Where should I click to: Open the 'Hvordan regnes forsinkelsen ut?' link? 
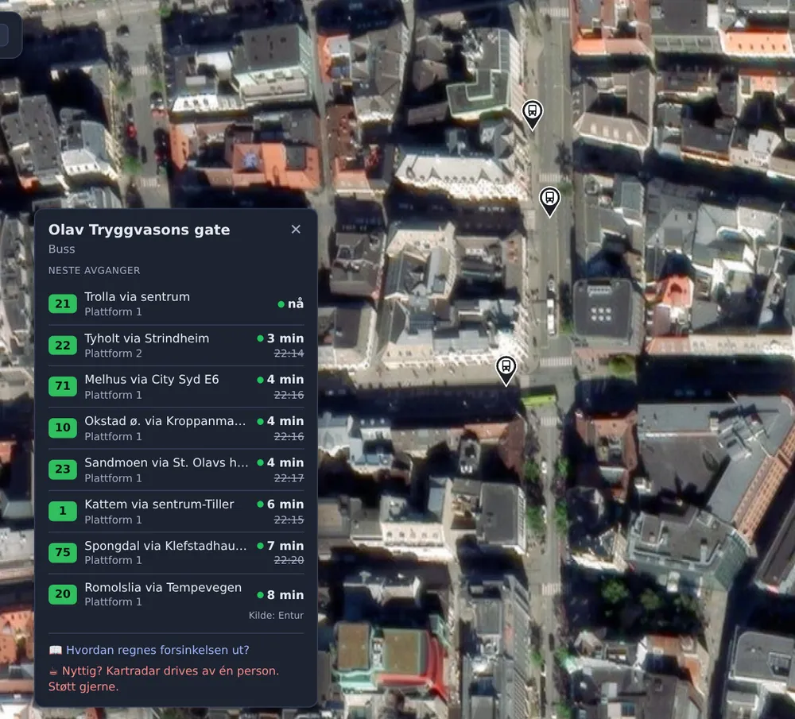(x=157, y=650)
